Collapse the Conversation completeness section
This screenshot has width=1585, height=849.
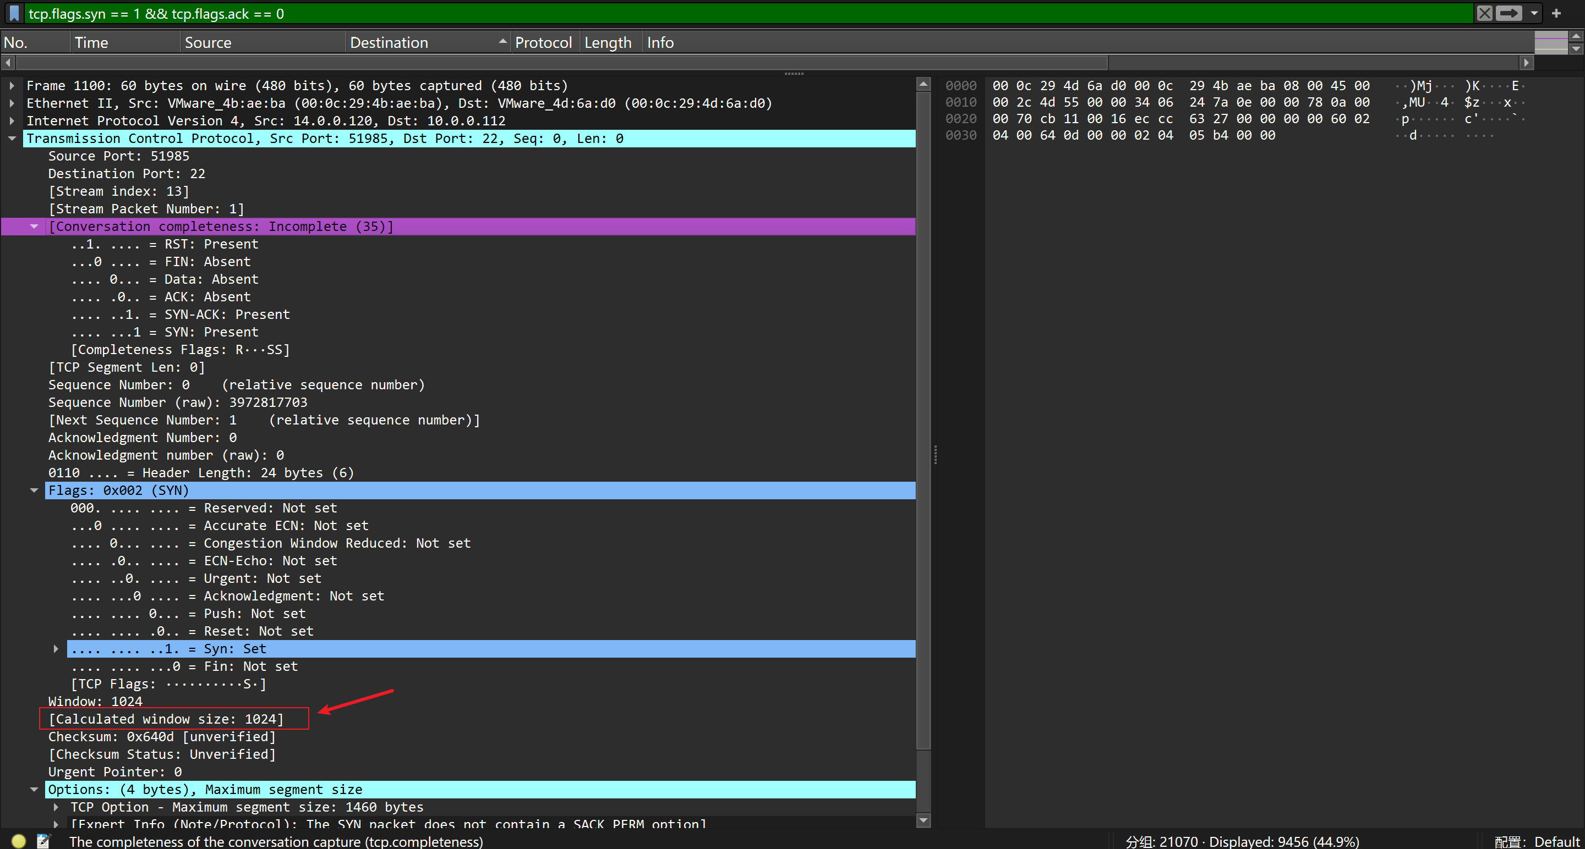point(35,226)
